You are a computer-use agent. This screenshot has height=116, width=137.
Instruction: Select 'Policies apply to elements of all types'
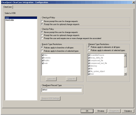(89, 47)
